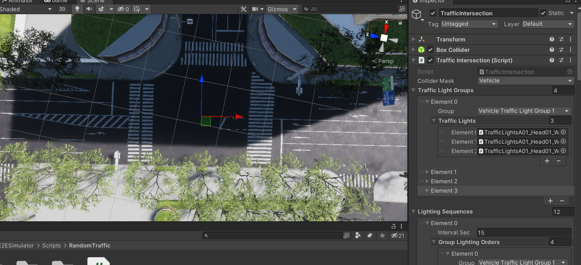
Task: Open the Gizmos menu
Action: coord(278,9)
